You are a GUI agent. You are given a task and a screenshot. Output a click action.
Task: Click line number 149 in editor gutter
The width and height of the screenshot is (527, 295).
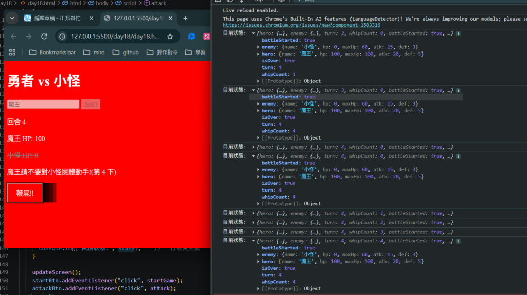[x=4, y=272]
